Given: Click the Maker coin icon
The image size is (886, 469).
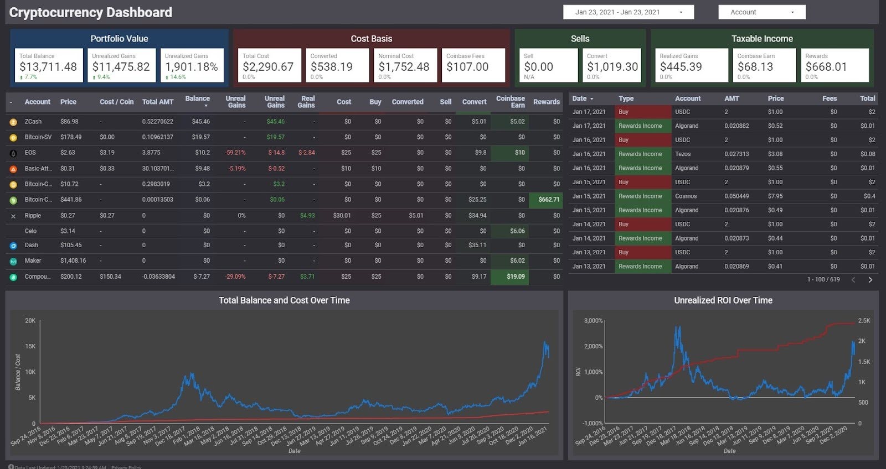Looking at the screenshot, I should [13, 261].
